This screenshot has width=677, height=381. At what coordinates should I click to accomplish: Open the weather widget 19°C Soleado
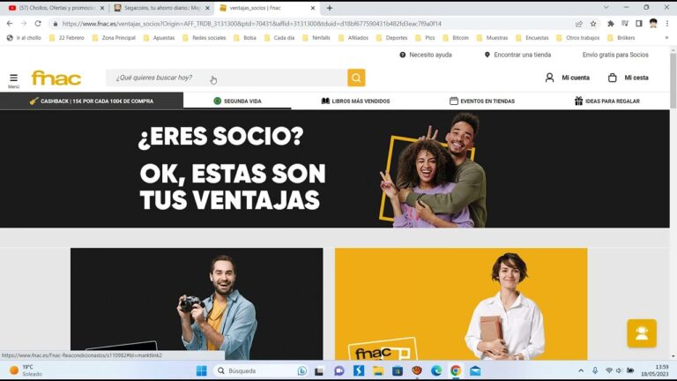pyautogui.click(x=26, y=370)
